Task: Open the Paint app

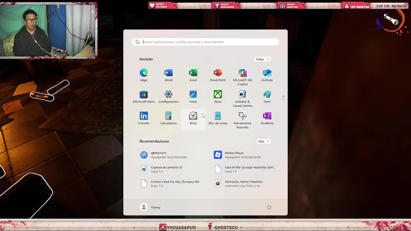Action: pos(267,97)
